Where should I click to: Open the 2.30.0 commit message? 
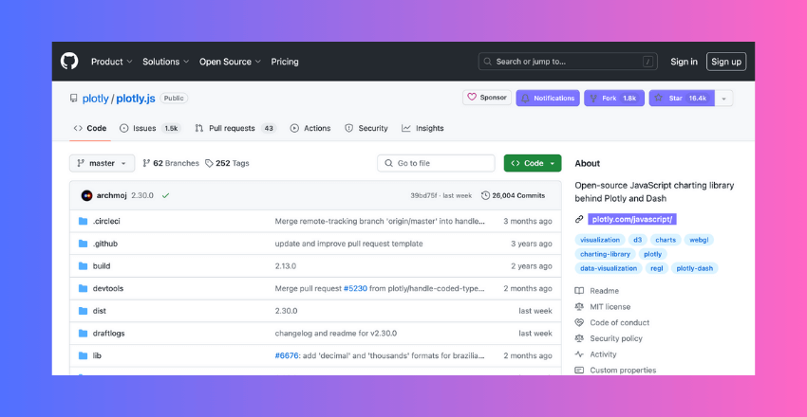142,195
